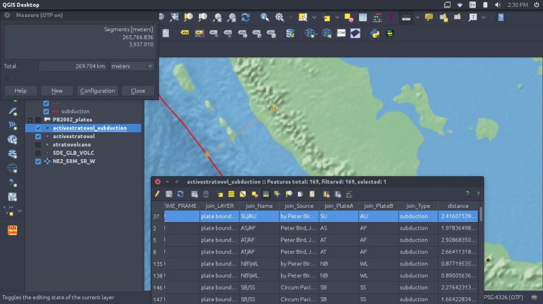Screen dimensions: 543x304
Task: Click Open Field Calculator in attribute table
Action: 349,194
